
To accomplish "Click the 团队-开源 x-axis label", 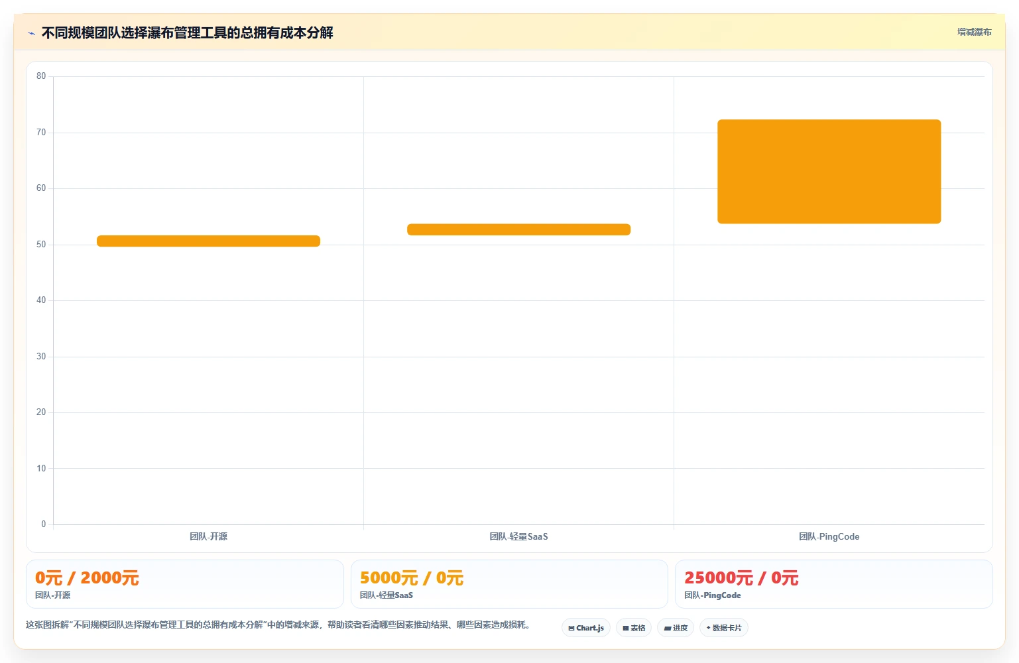I will (x=208, y=536).
